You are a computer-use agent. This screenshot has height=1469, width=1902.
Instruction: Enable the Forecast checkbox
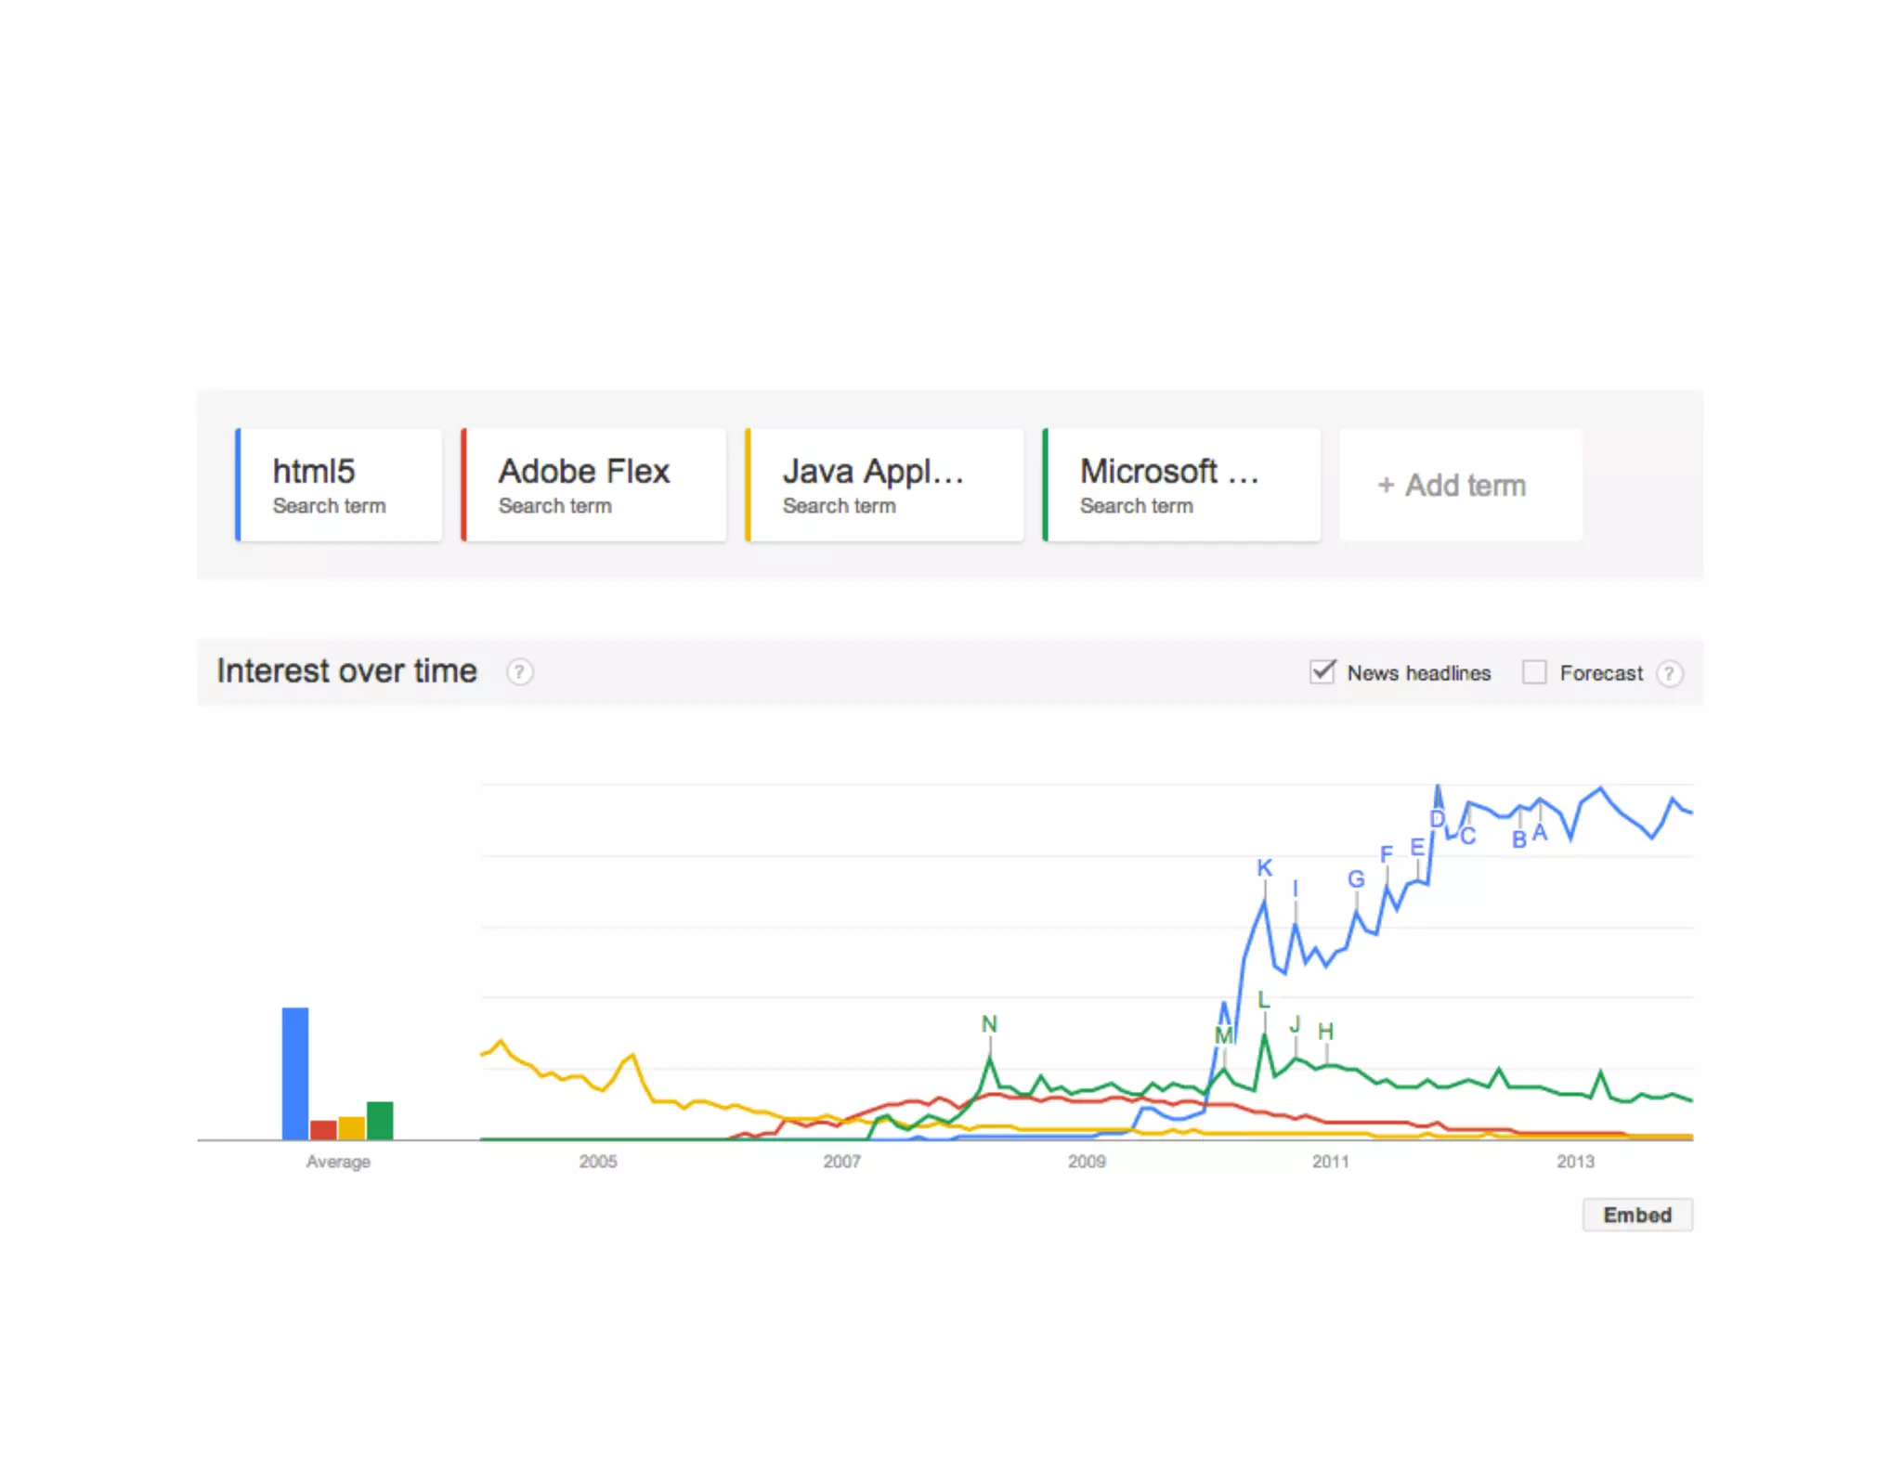click(1533, 672)
